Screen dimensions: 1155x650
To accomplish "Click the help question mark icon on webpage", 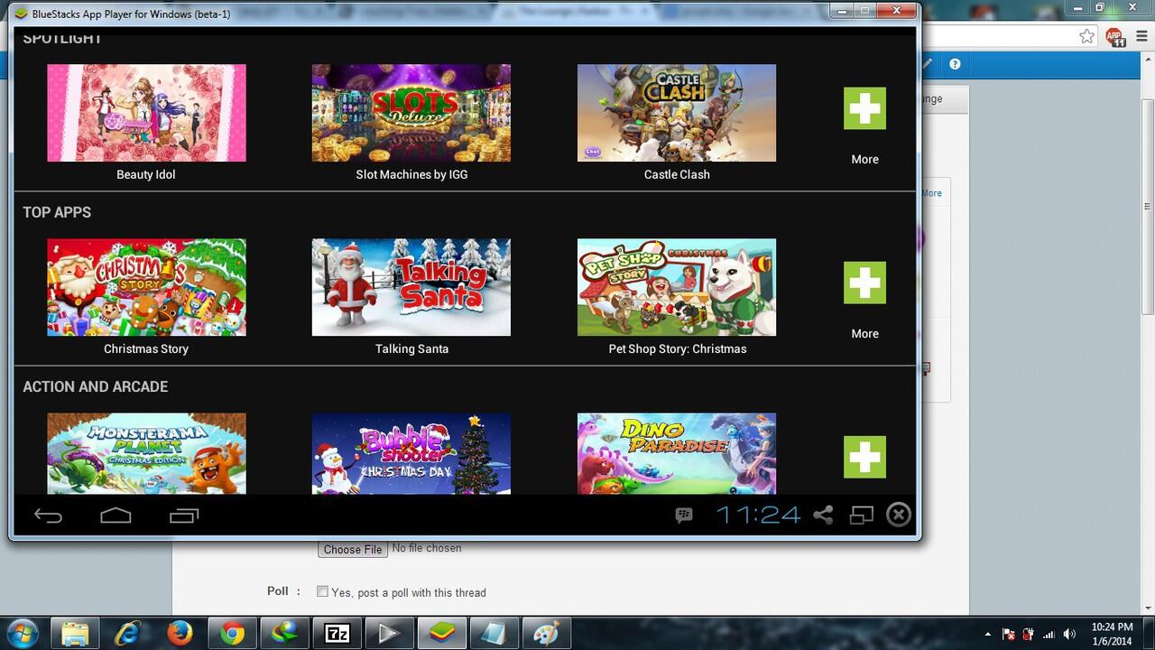I will pos(955,64).
